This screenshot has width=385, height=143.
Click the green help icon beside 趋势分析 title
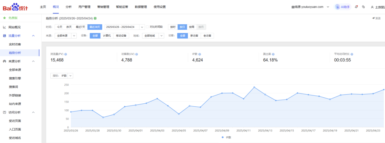[95, 18]
